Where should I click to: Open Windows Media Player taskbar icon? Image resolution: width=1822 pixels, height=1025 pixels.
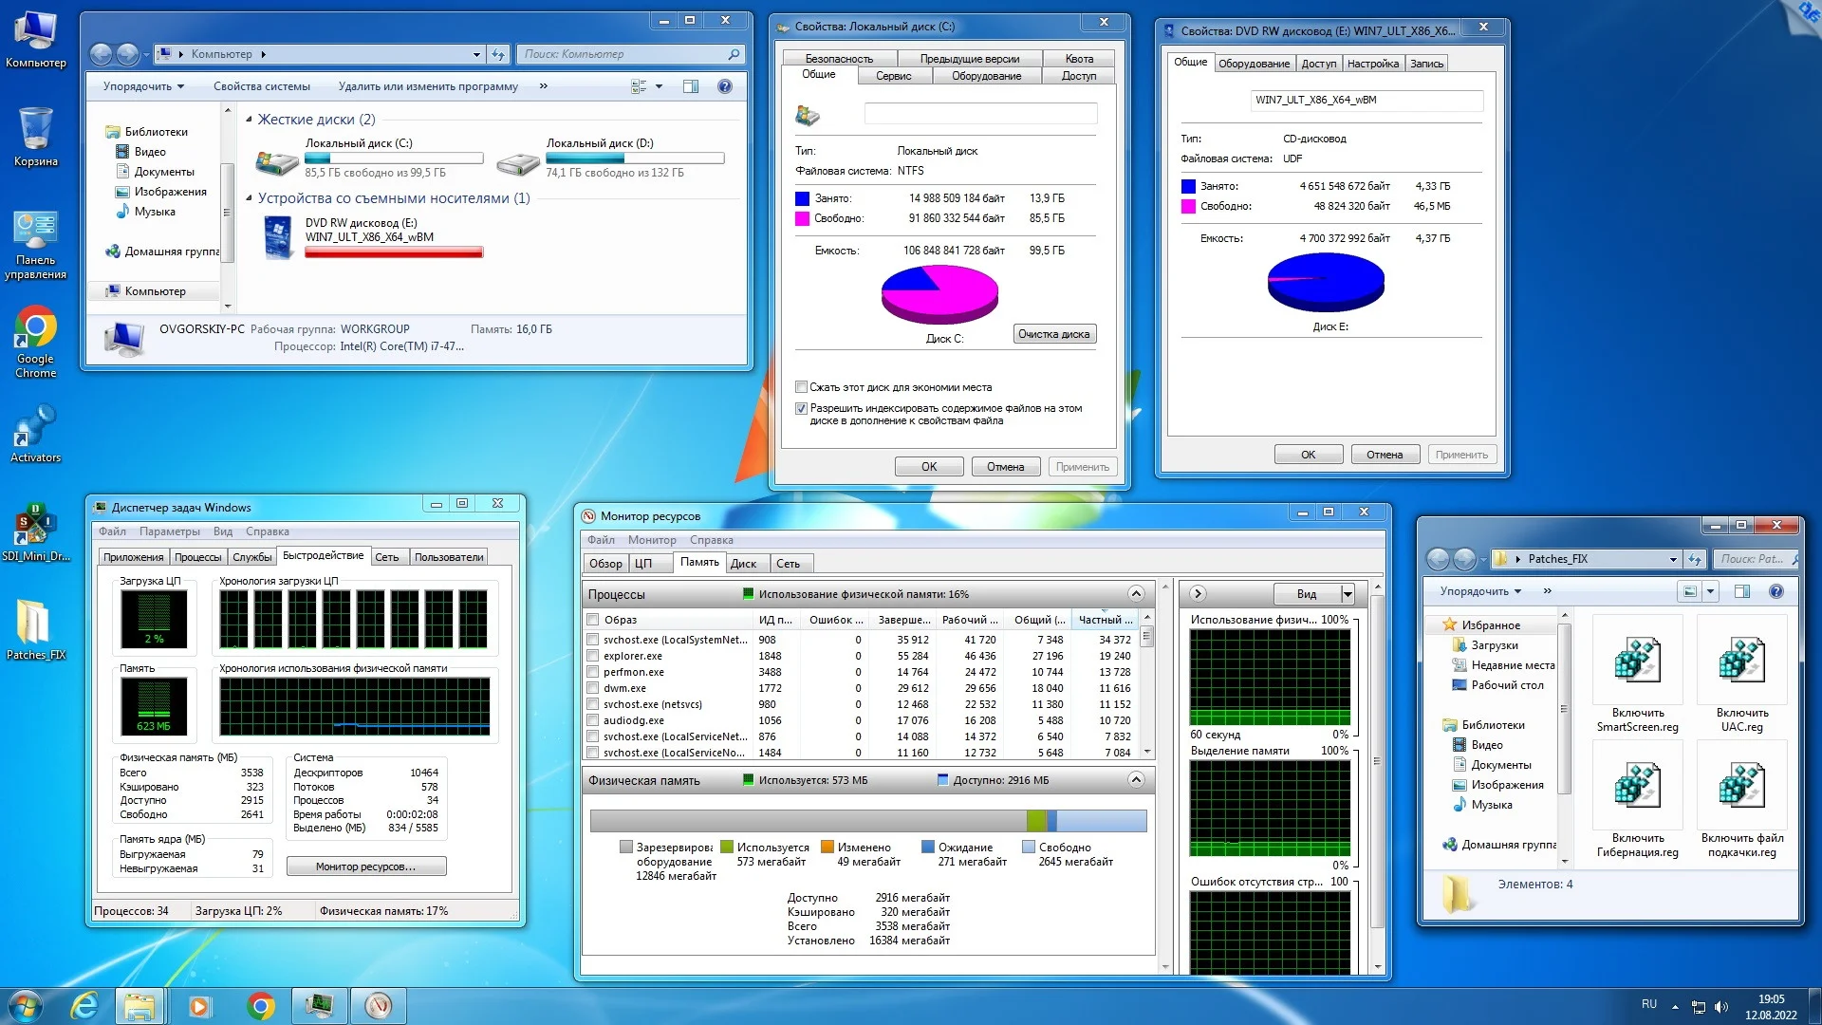[x=200, y=1005]
